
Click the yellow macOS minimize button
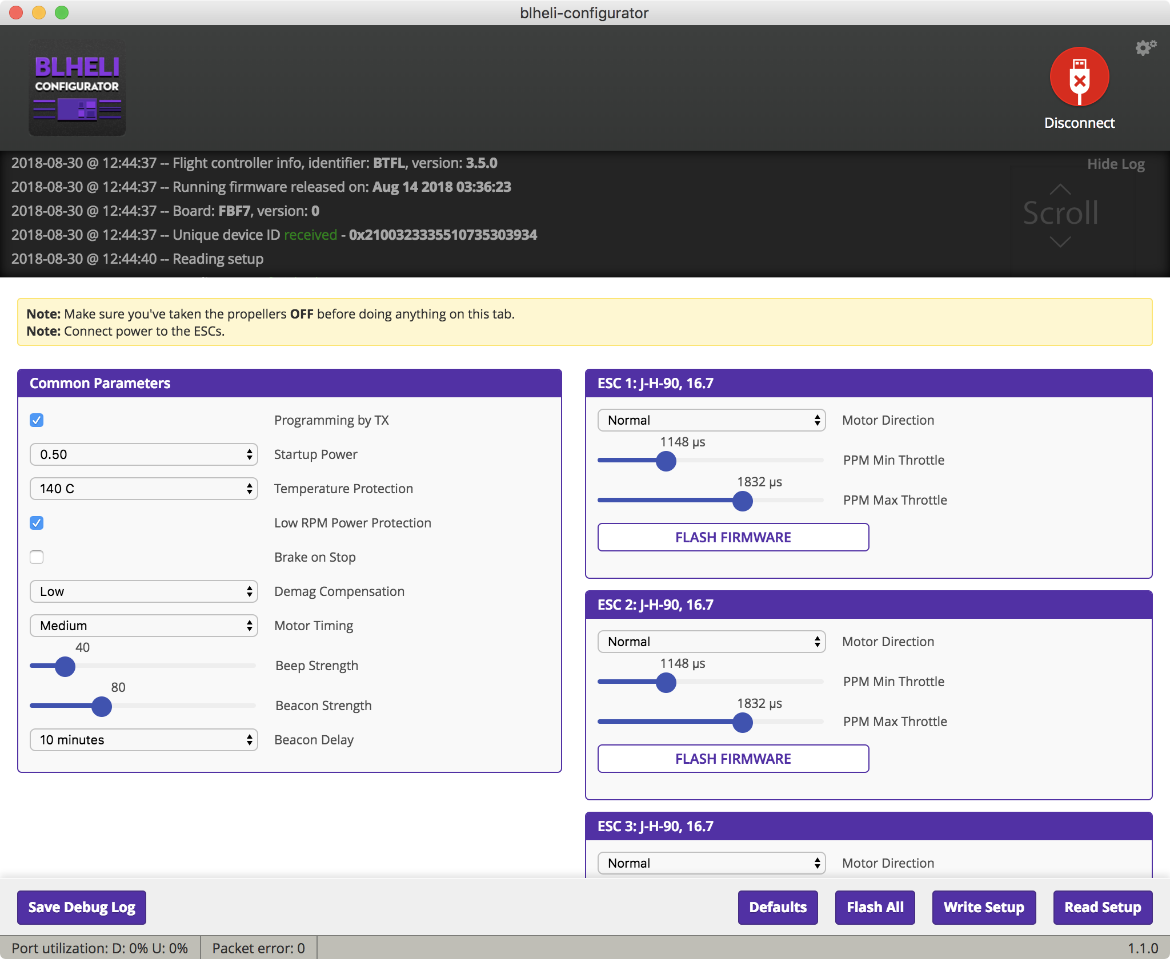pyautogui.click(x=39, y=13)
